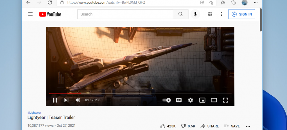This screenshot has width=287, height=130.
Task: Mute the video volume
Action: tap(78, 100)
